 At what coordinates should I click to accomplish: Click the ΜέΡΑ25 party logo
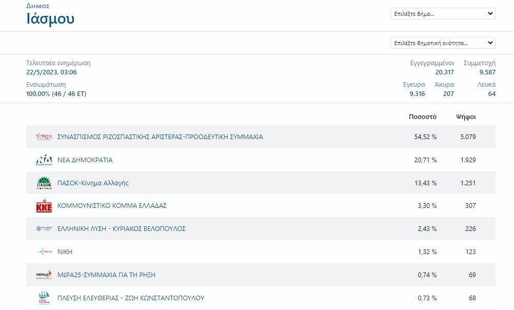(44, 275)
